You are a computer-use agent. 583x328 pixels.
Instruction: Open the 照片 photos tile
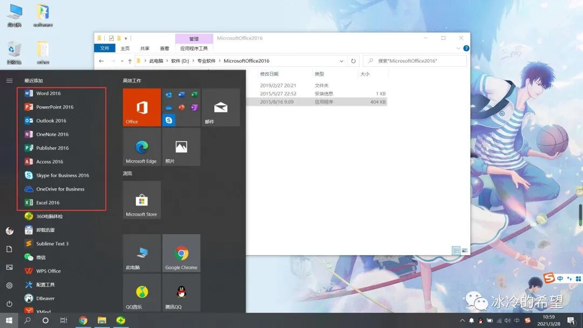(181, 147)
